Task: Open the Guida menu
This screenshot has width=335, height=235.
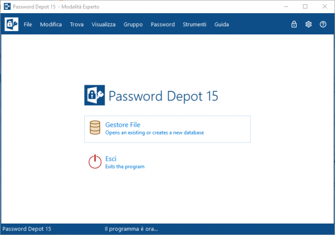Action: (222, 24)
